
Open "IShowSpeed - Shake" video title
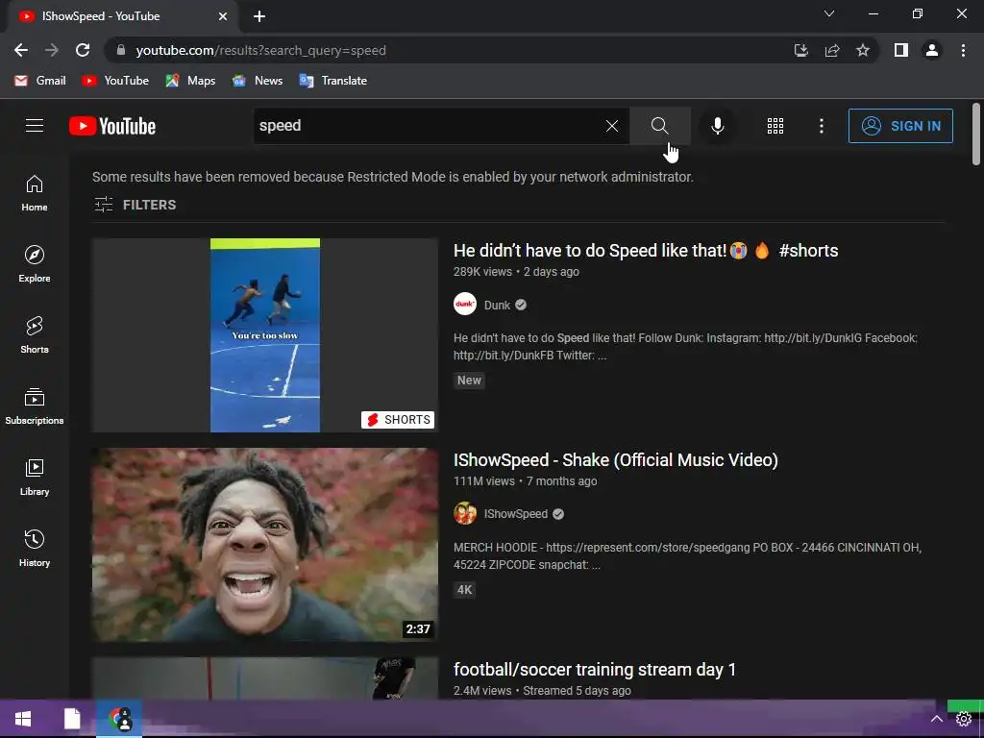(616, 460)
